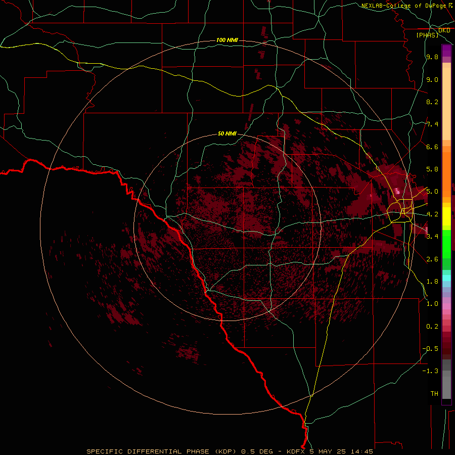Screen dimensions: 455x455
Task: Click the 3.4 value on color scale
Action: click(x=432, y=236)
